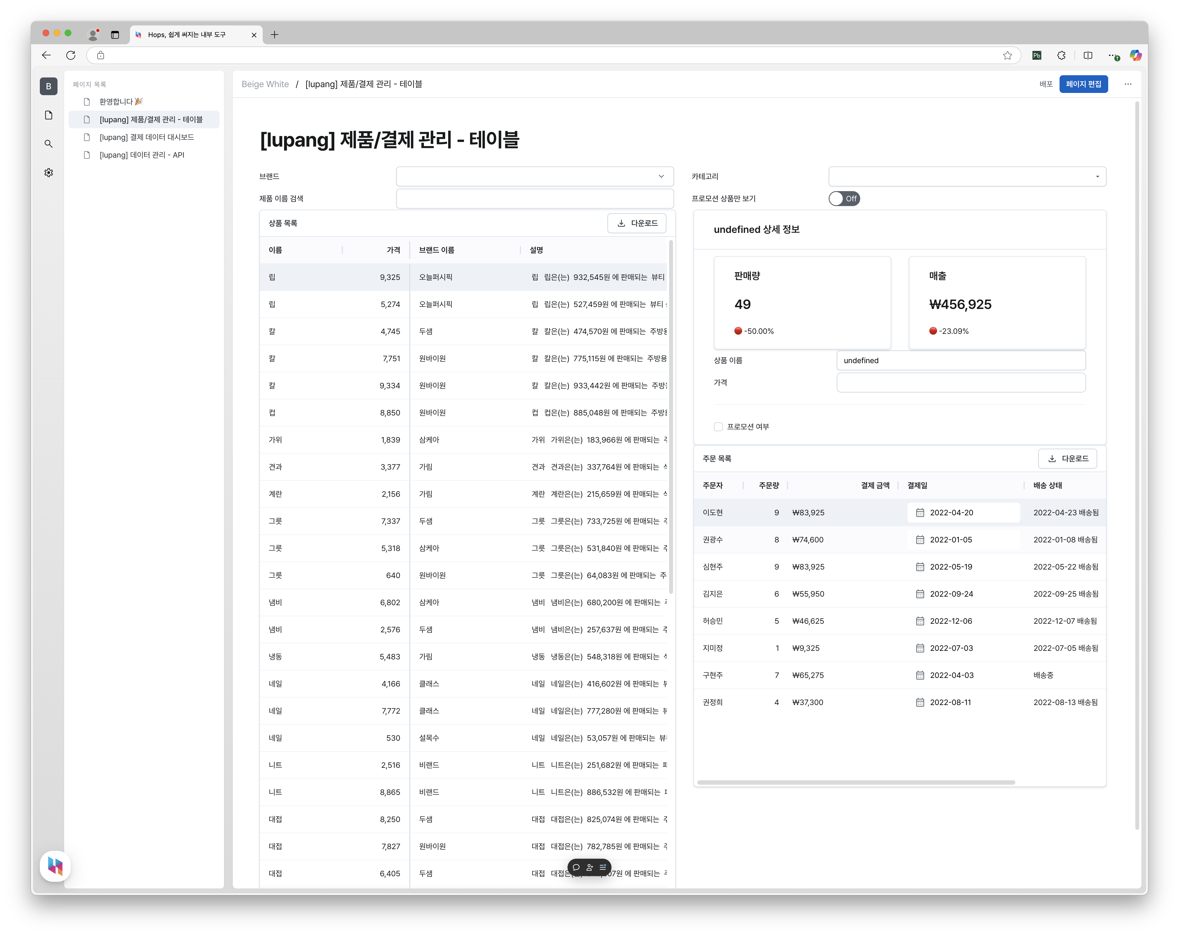Click the page vertical scrollbar

pos(1137,465)
